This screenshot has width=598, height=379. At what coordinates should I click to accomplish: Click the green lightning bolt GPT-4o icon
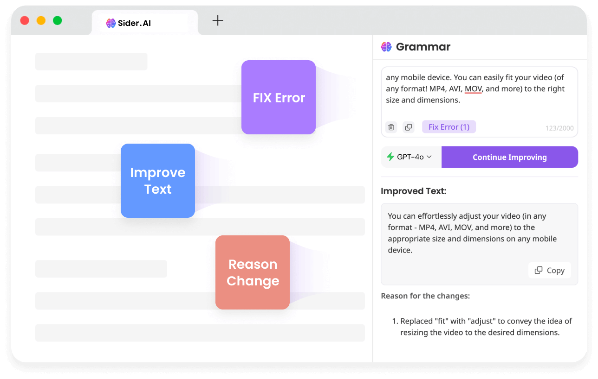[390, 157]
